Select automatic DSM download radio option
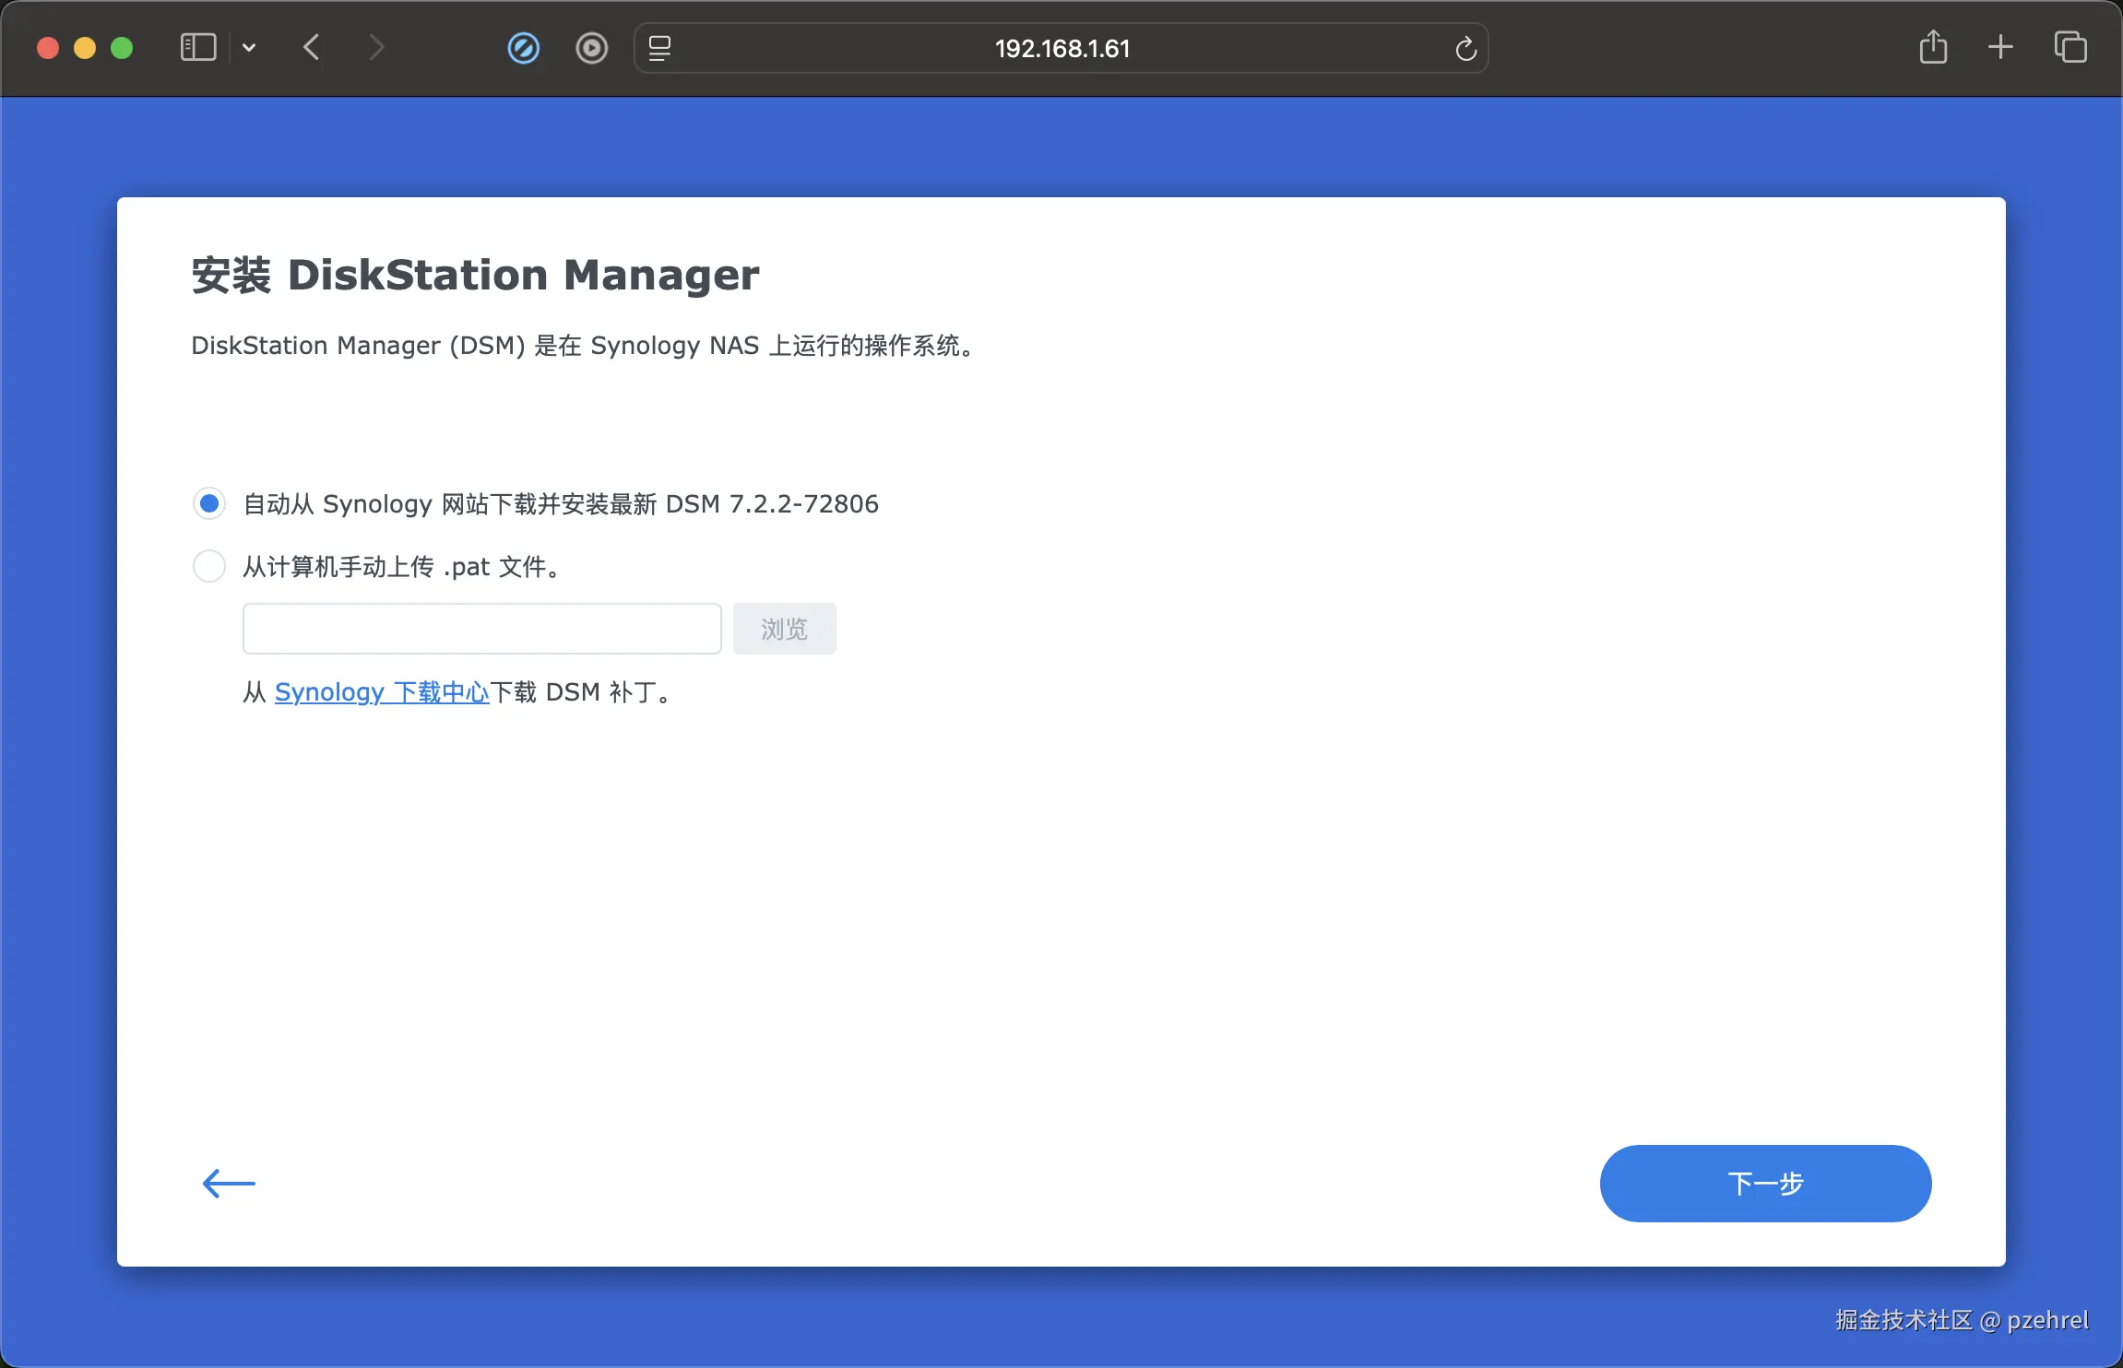 pyautogui.click(x=209, y=503)
